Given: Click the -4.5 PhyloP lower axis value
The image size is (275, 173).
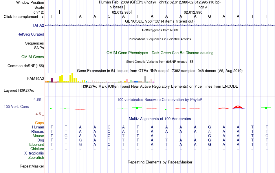Looking at the screenshot, I should (x=38, y=114).
